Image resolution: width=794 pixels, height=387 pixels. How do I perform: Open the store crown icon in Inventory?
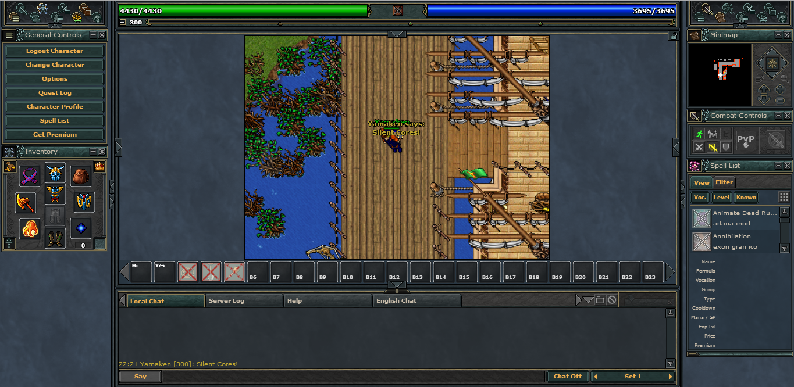[100, 167]
